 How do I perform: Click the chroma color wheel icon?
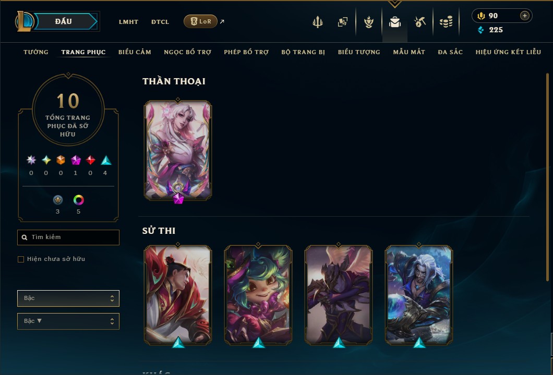78,200
